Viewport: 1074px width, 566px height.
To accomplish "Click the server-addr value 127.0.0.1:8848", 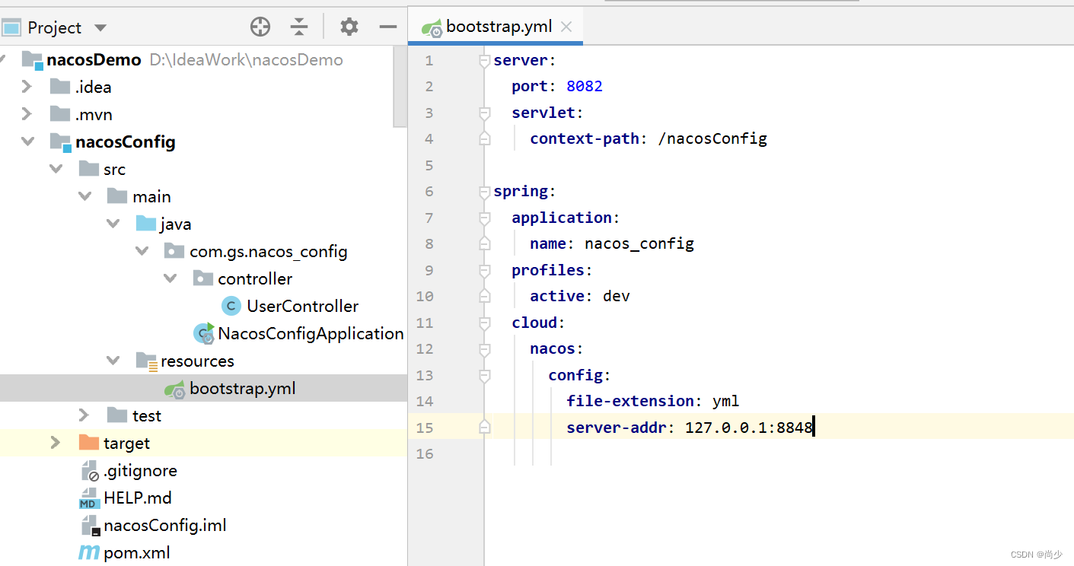I will point(749,428).
